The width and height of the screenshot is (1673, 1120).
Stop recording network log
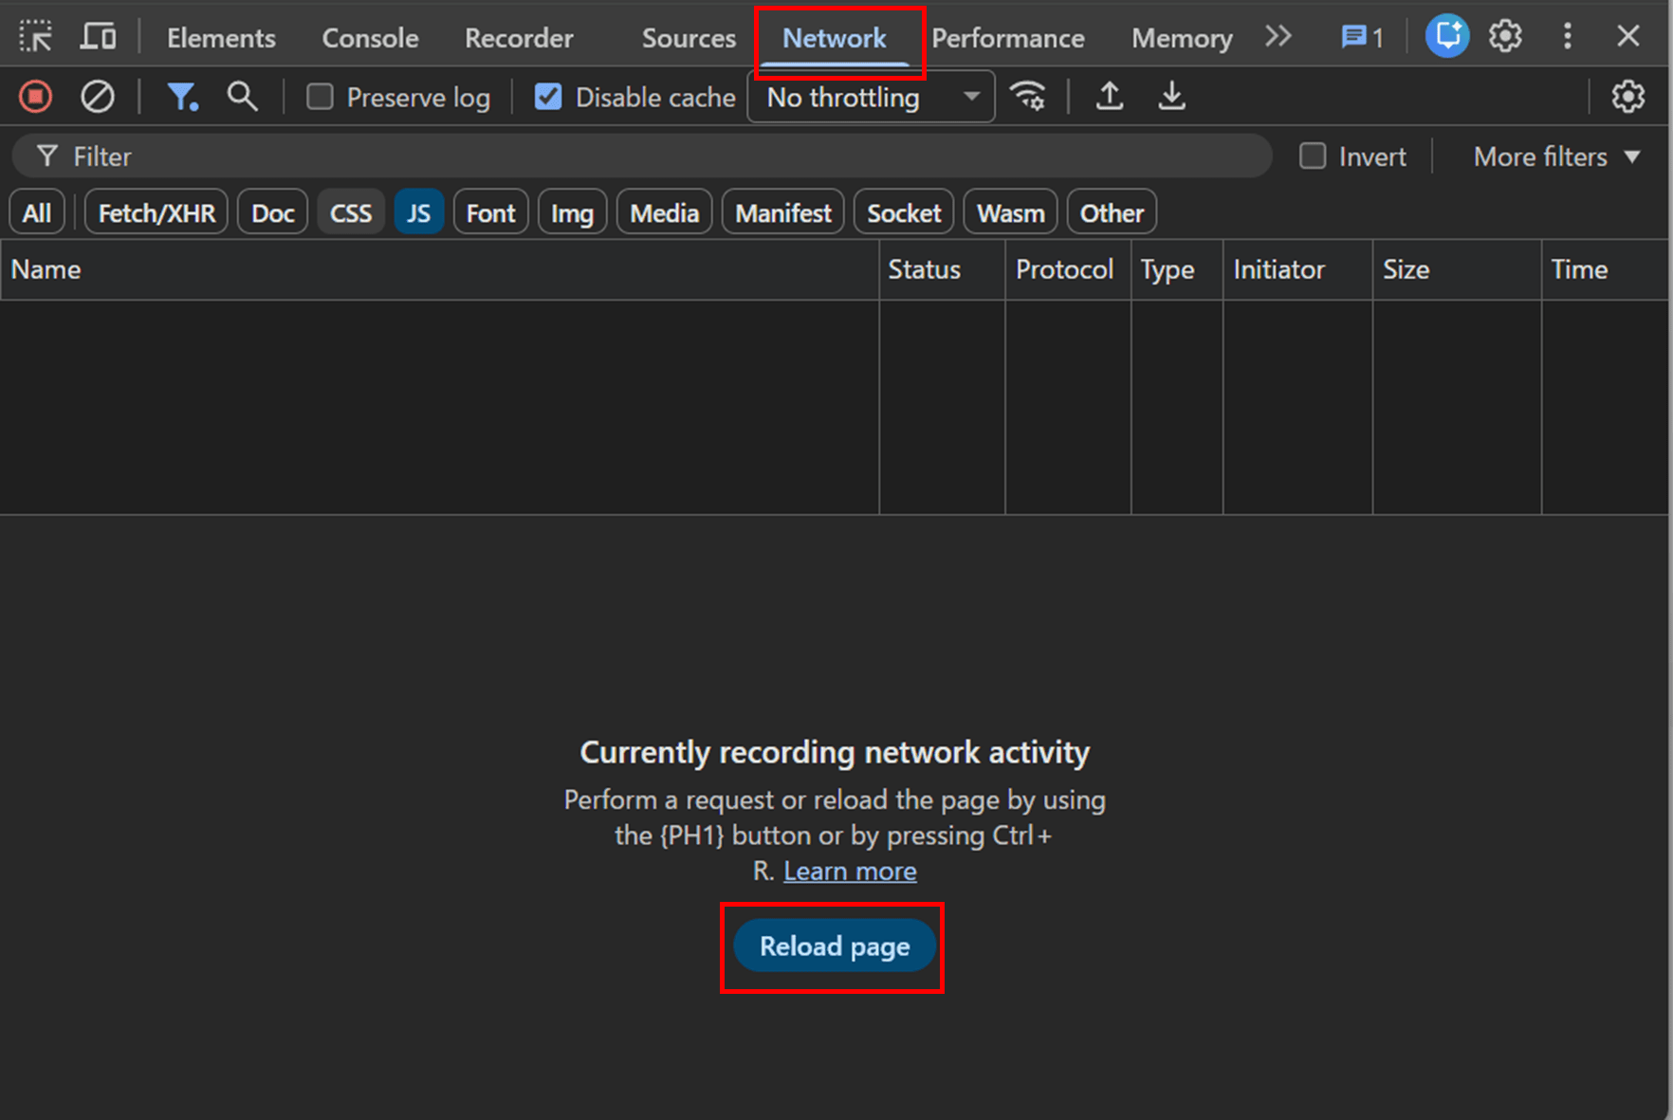click(35, 96)
